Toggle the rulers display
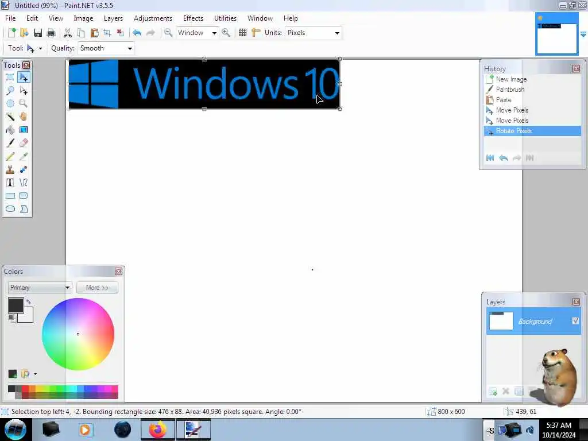Screen dimensions: 588x441 256,33
